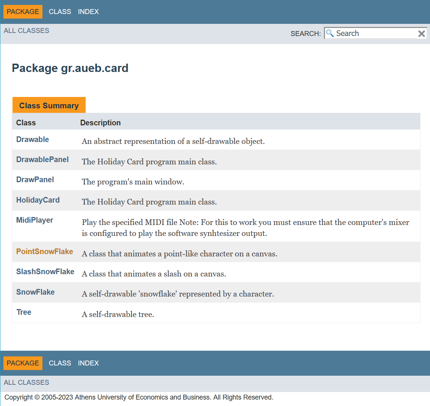This screenshot has width=430, height=406.
Task: Click 'Play the specified MIDI file' description
Action: 245,228
